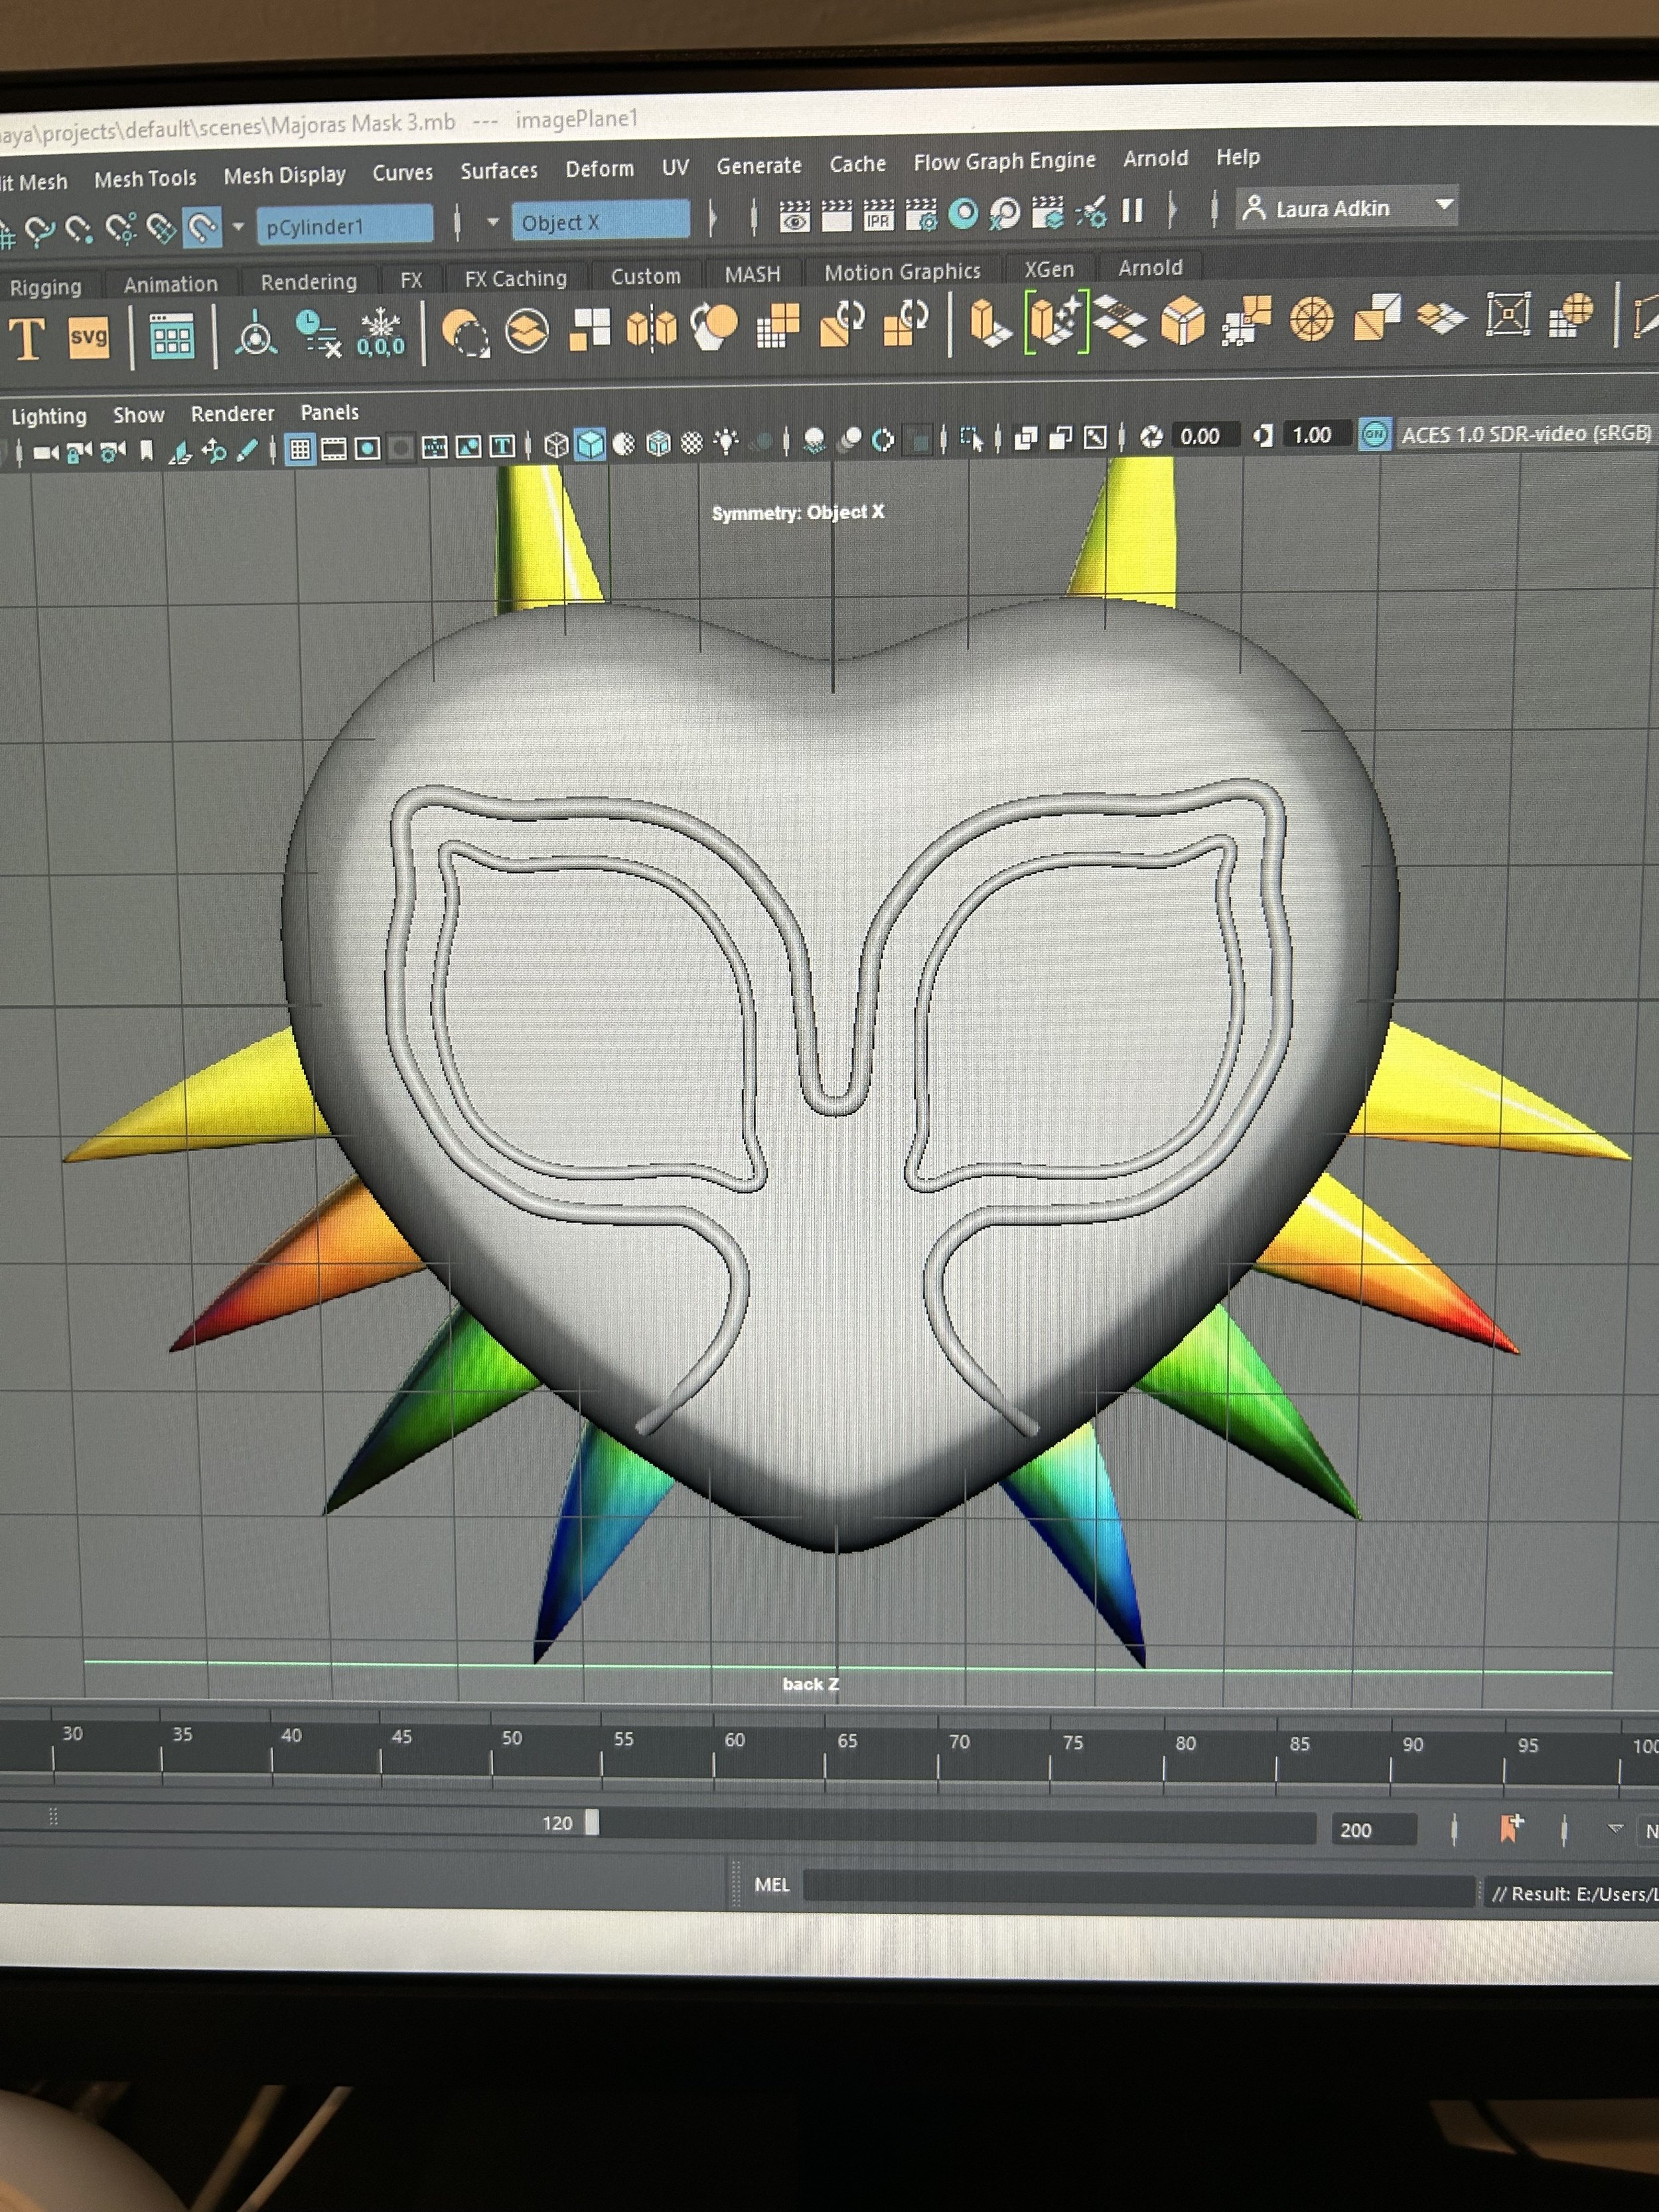Viewport: 1659px width, 2212px height.
Task: Click the Fill Hole circular mesh icon
Action: tap(1311, 320)
